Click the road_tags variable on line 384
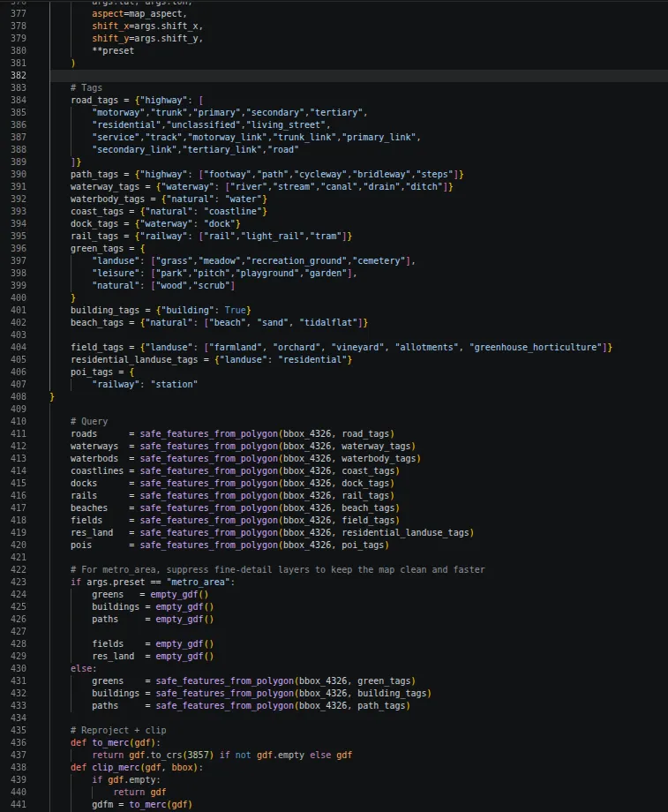The image size is (668, 812). [94, 100]
